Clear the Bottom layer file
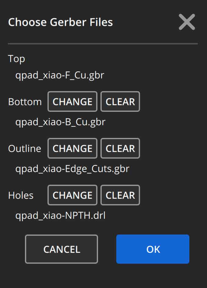This screenshot has height=288, width=207. [120, 101]
